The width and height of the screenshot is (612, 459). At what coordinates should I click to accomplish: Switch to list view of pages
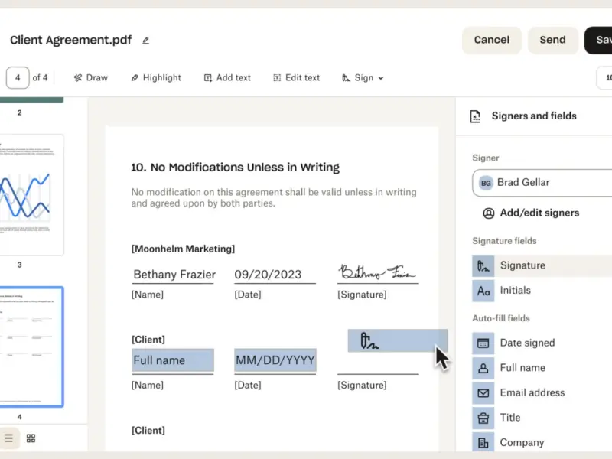pos(8,438)
